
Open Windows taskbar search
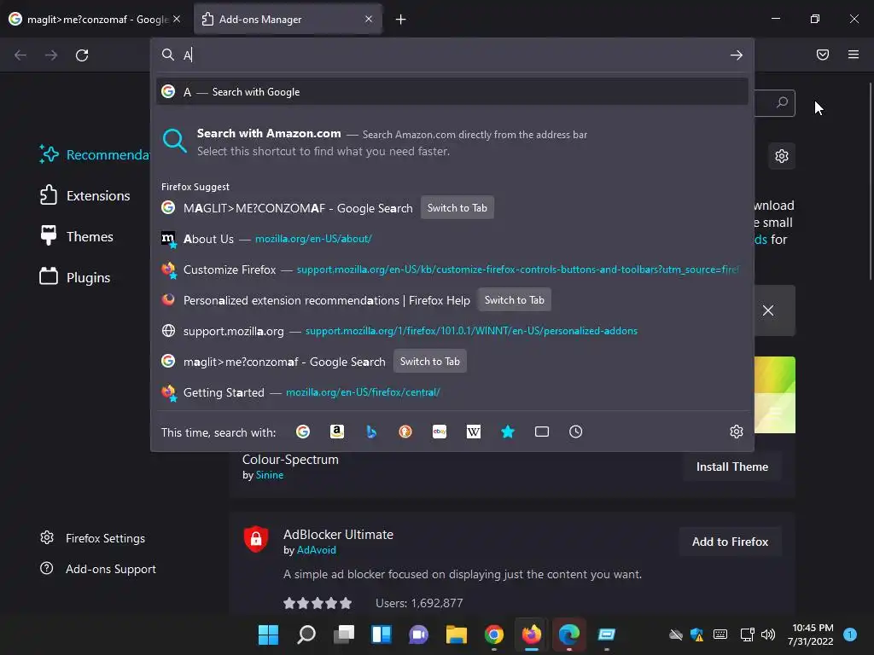click(306, 635)
